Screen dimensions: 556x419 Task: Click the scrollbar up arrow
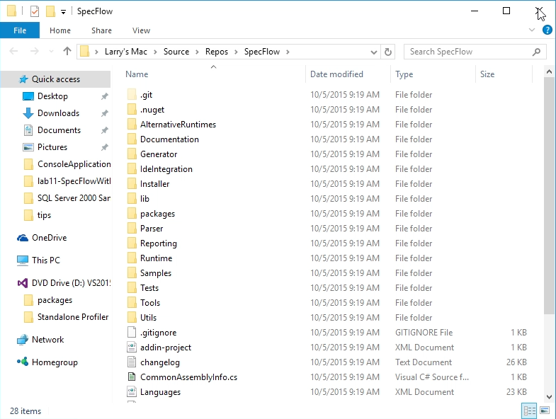tap(549, 71)
